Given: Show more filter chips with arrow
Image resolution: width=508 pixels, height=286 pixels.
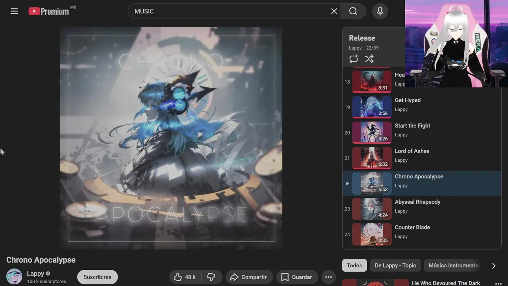Looking at the screenshot, I should coord(494,266).
